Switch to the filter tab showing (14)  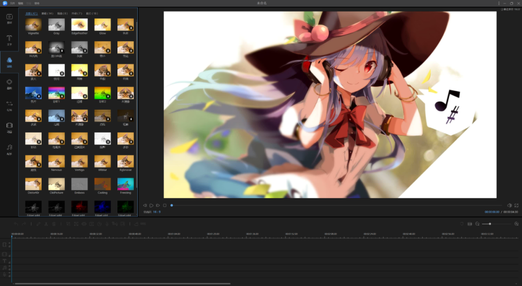tap(47, 14)
